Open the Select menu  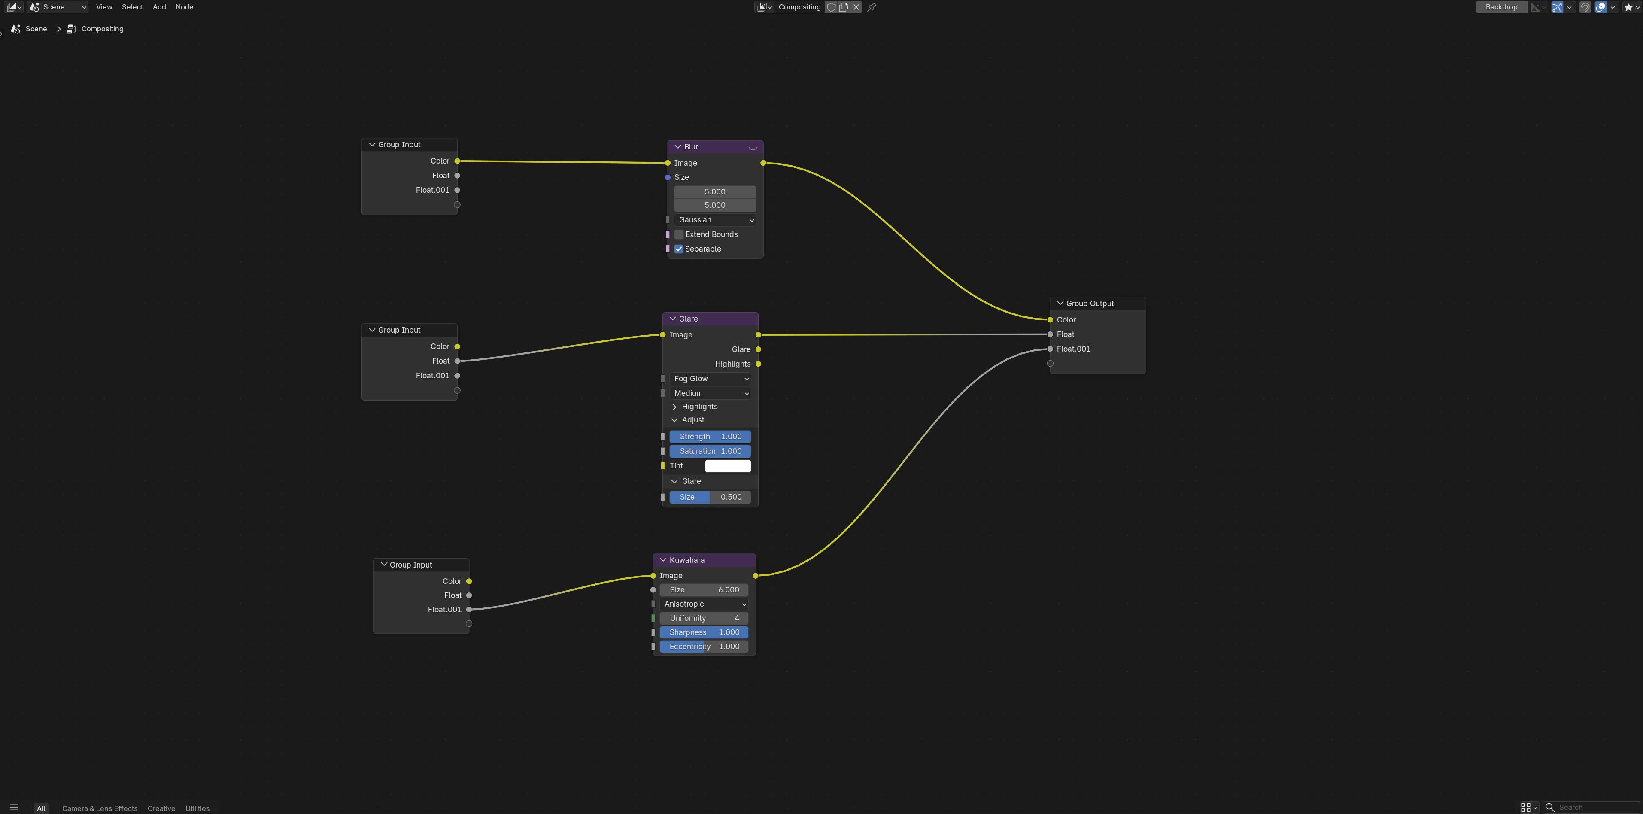pos(132,7)
